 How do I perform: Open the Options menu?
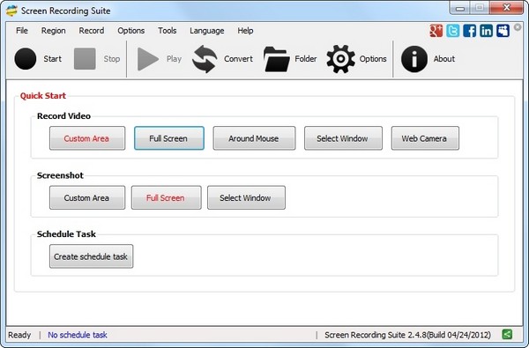[130, 31]
